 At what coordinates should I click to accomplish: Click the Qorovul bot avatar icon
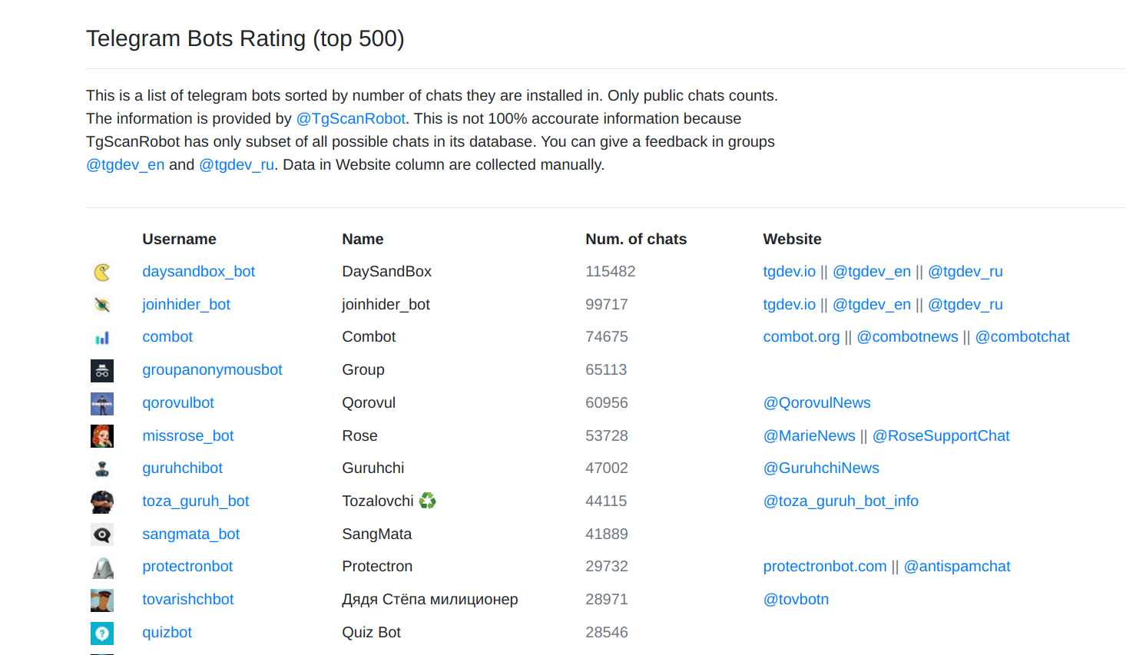click(x=102, y=403)
